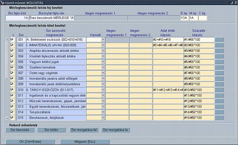Click the Adat érték képzés cell #2+#10+#18
238x145 pixels.
click(168, 40)
